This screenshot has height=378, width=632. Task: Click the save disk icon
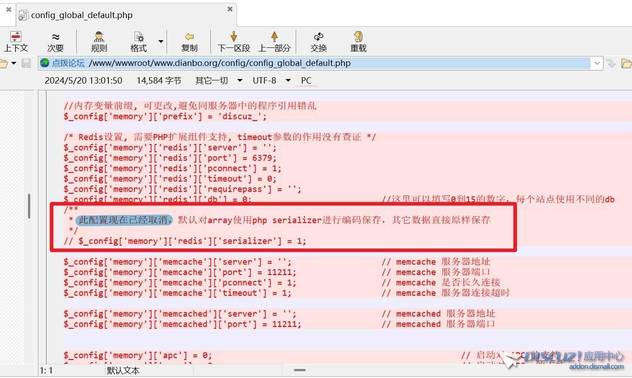click(27, 63)
